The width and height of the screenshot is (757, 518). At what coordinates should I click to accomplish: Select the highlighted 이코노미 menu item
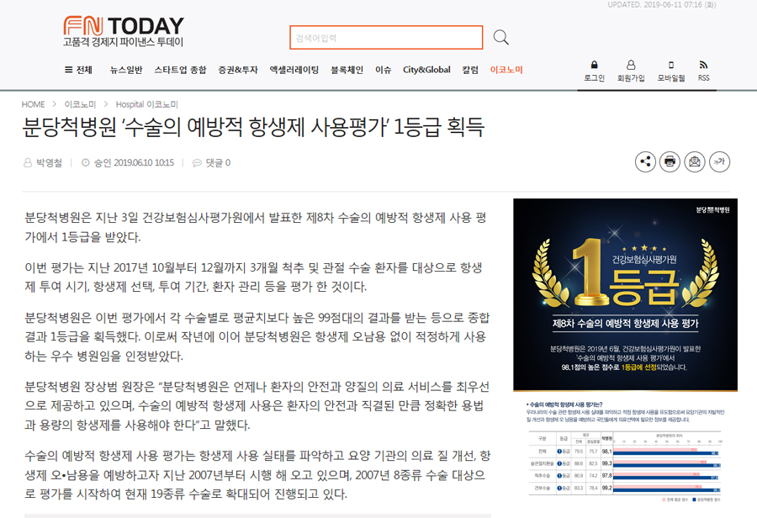click(x=506, y=70)
